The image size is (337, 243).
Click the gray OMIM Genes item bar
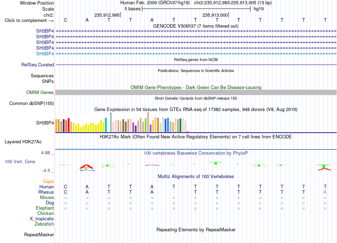pyautogui.click(x=196, y=92)
